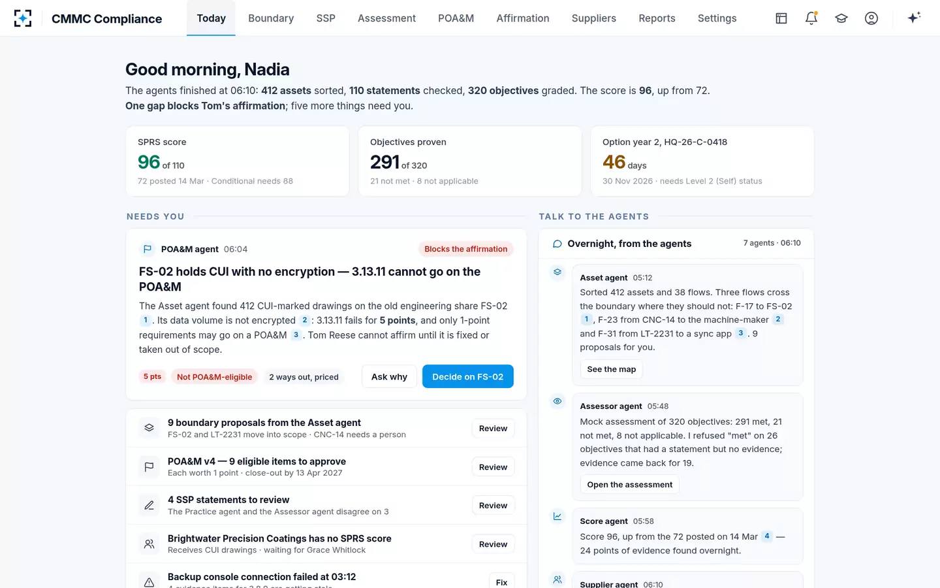Click pencil icon beside 4 SSP statements

[x=149, y=505]
